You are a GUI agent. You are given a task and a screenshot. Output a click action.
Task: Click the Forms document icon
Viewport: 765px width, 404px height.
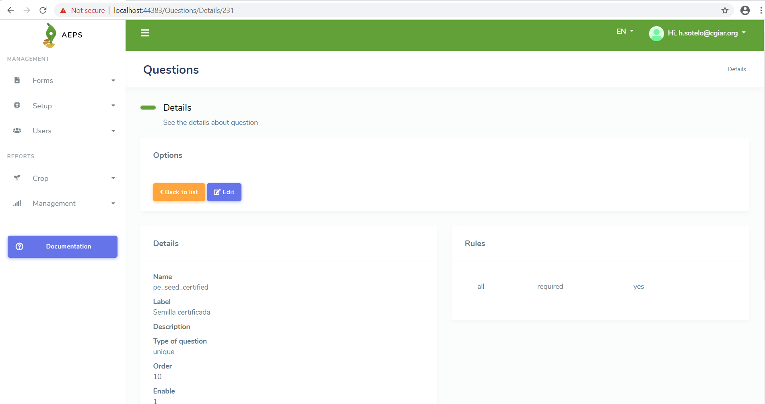tap(17, 80)
